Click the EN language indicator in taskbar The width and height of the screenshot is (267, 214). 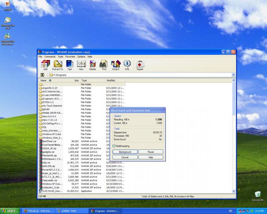point(230,211)
